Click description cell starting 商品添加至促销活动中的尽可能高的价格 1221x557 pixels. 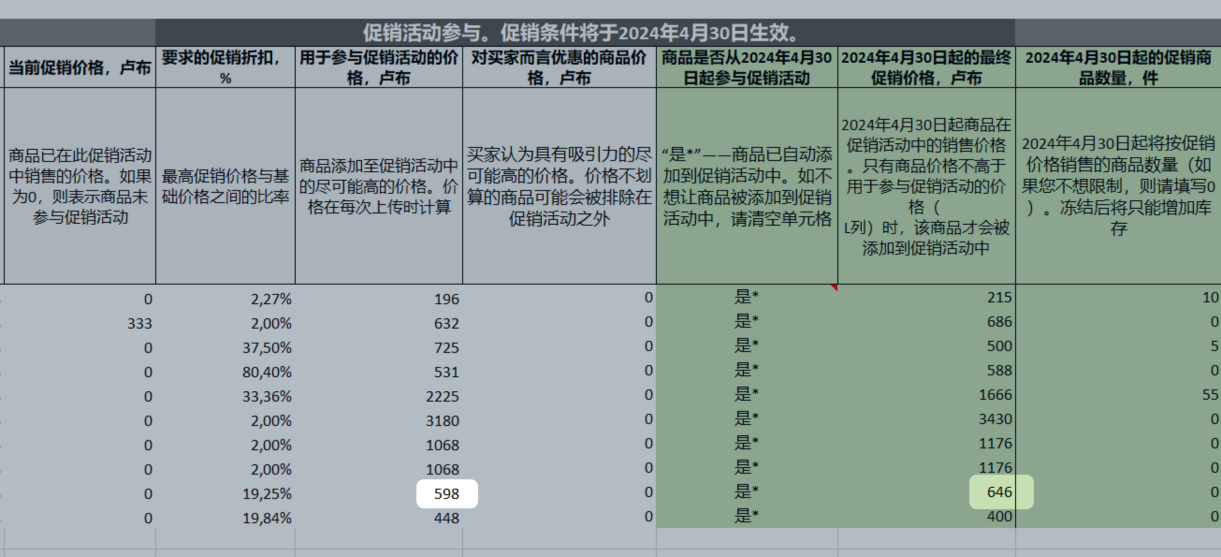(x=379, y=186)
